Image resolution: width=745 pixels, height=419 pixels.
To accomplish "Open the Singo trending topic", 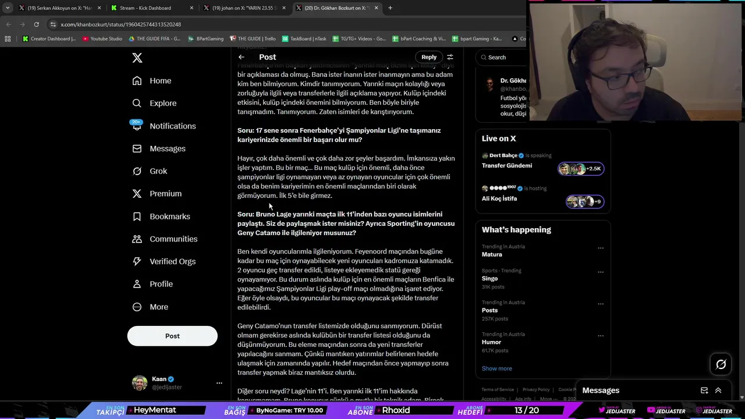I will 489,278.
